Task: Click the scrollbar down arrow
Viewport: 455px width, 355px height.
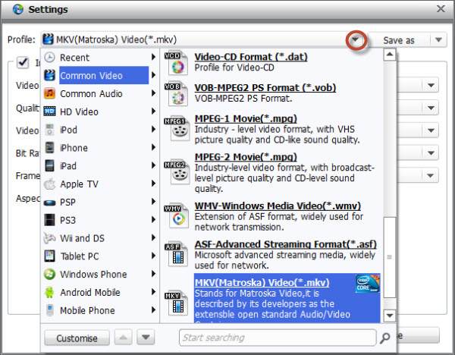Action: (x=390, y=316)
